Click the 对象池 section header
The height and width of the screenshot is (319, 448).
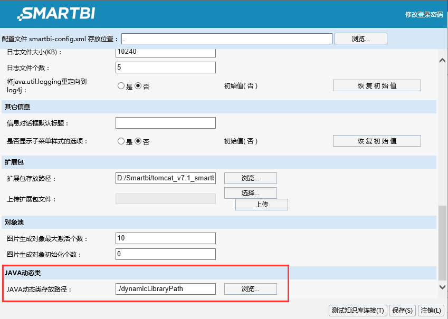tap(219, 222)
